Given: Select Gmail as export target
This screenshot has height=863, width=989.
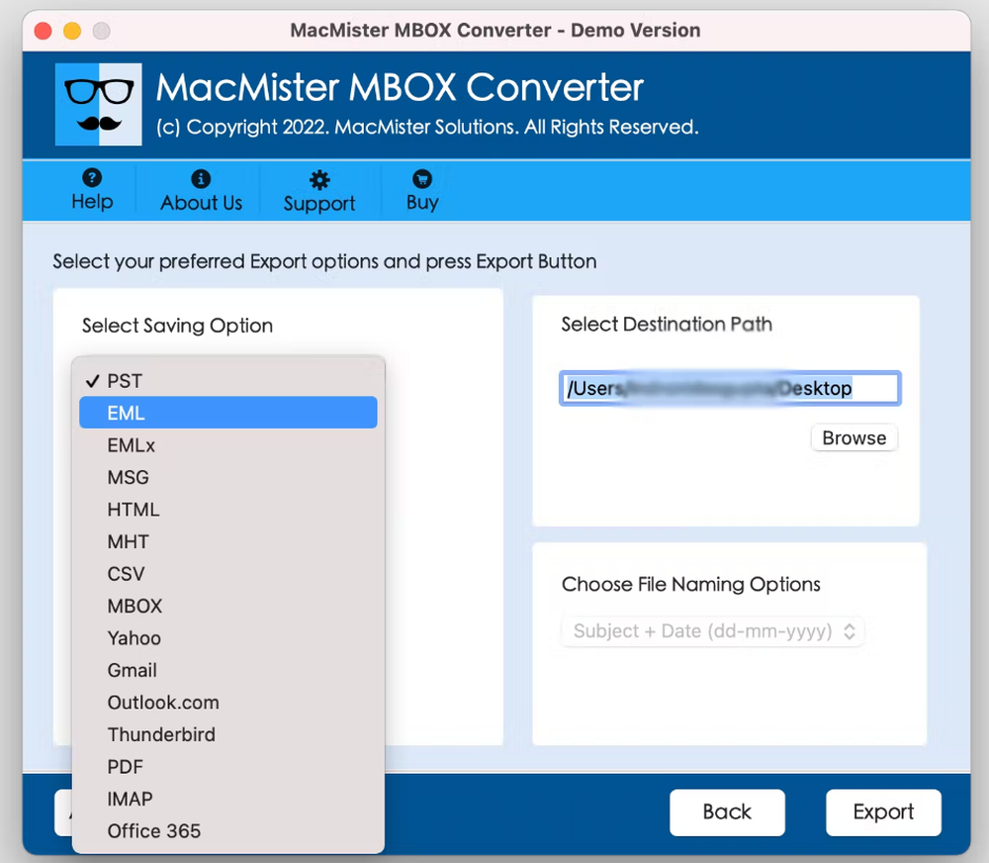Looking at the screenshot, I should coord(228,670).
